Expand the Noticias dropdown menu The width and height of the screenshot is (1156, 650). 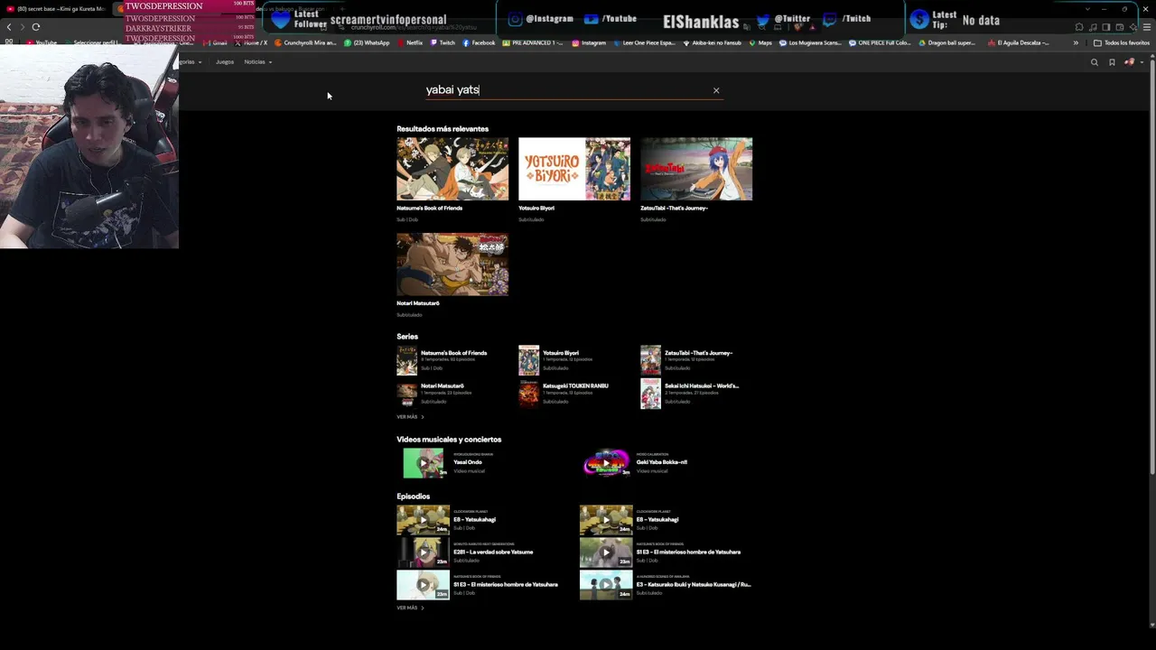[257, 62]
